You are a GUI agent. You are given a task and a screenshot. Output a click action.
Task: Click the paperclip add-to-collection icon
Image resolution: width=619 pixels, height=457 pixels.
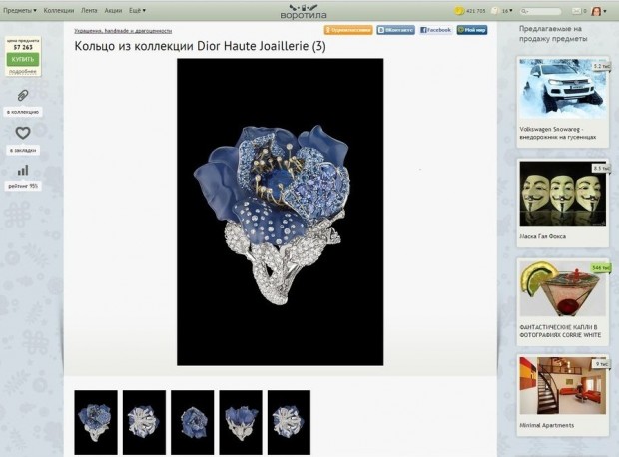click(23, 96)
